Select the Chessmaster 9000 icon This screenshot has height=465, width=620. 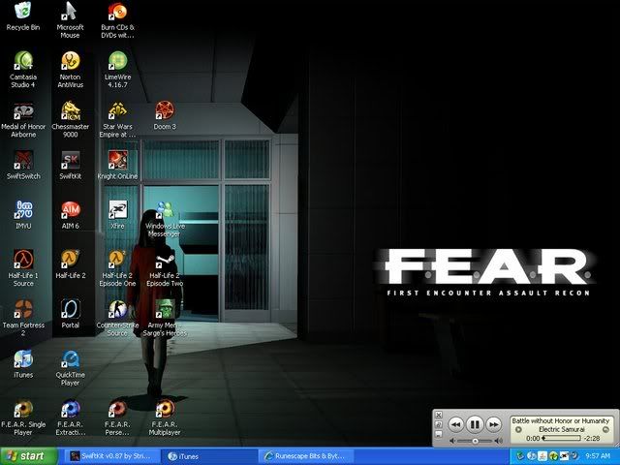71,119
